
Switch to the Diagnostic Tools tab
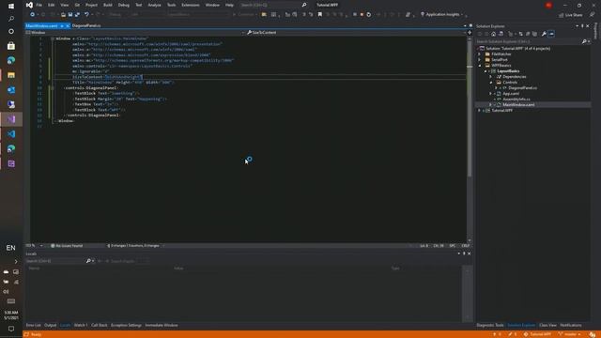pyautogui.click(x=490, y=325)
